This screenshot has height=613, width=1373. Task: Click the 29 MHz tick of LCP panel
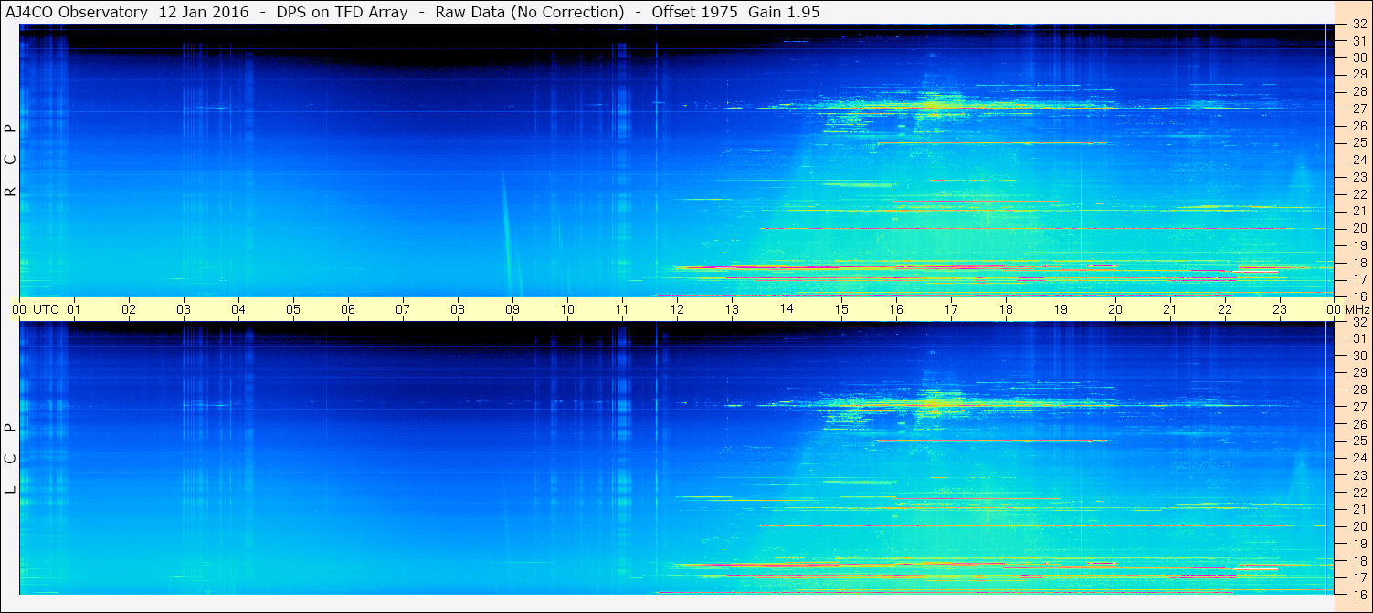(1358, 372)
